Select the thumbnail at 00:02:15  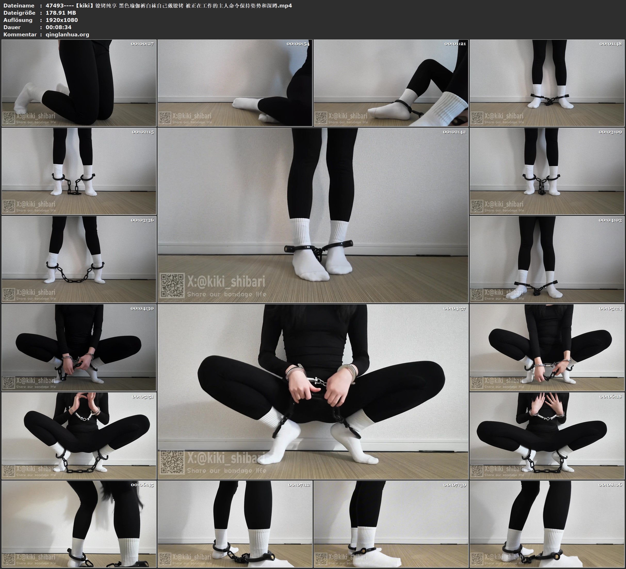[x=79, y=171]
